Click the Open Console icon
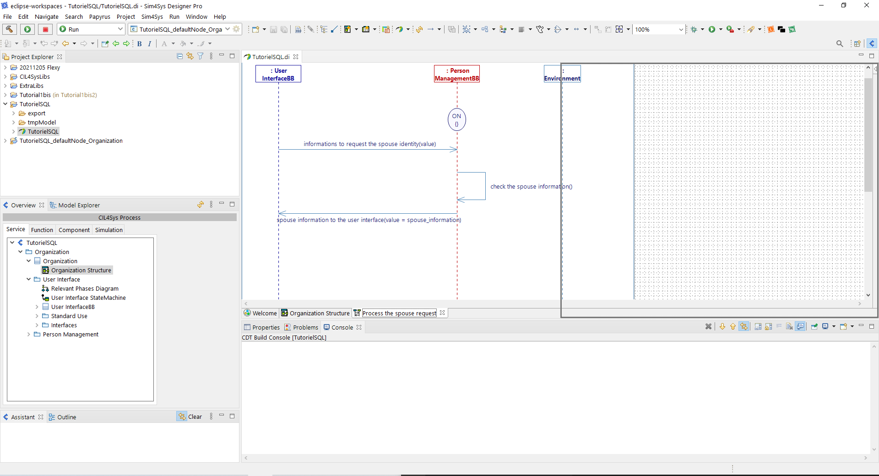 coord(844,326)
